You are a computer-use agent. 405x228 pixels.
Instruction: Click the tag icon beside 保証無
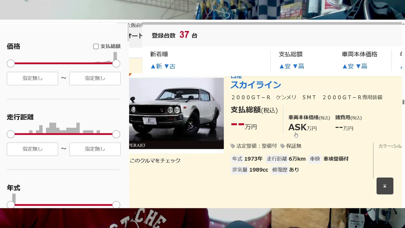(x=283, y=146)
